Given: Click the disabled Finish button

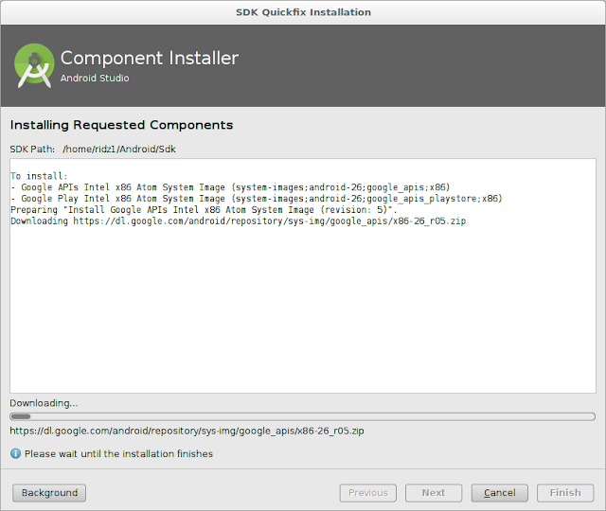Looking at the screenshot, I should [x=565, y=493].
